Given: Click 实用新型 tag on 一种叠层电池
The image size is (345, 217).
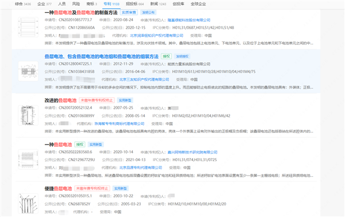Looking at the screenshot, I should (x=95, y=144).
